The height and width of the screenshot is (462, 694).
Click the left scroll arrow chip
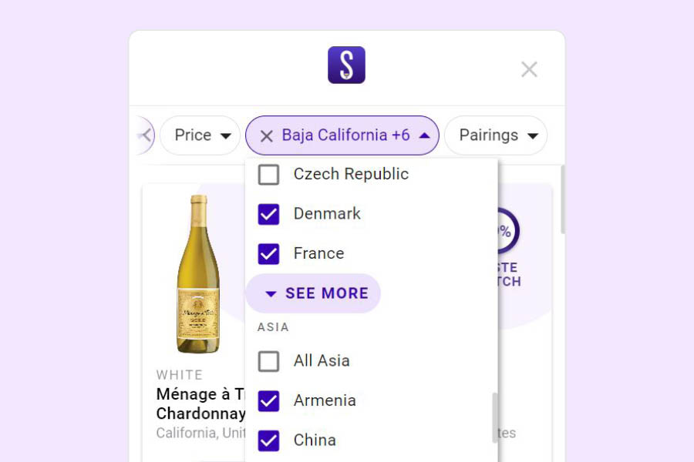click(145, 136)
